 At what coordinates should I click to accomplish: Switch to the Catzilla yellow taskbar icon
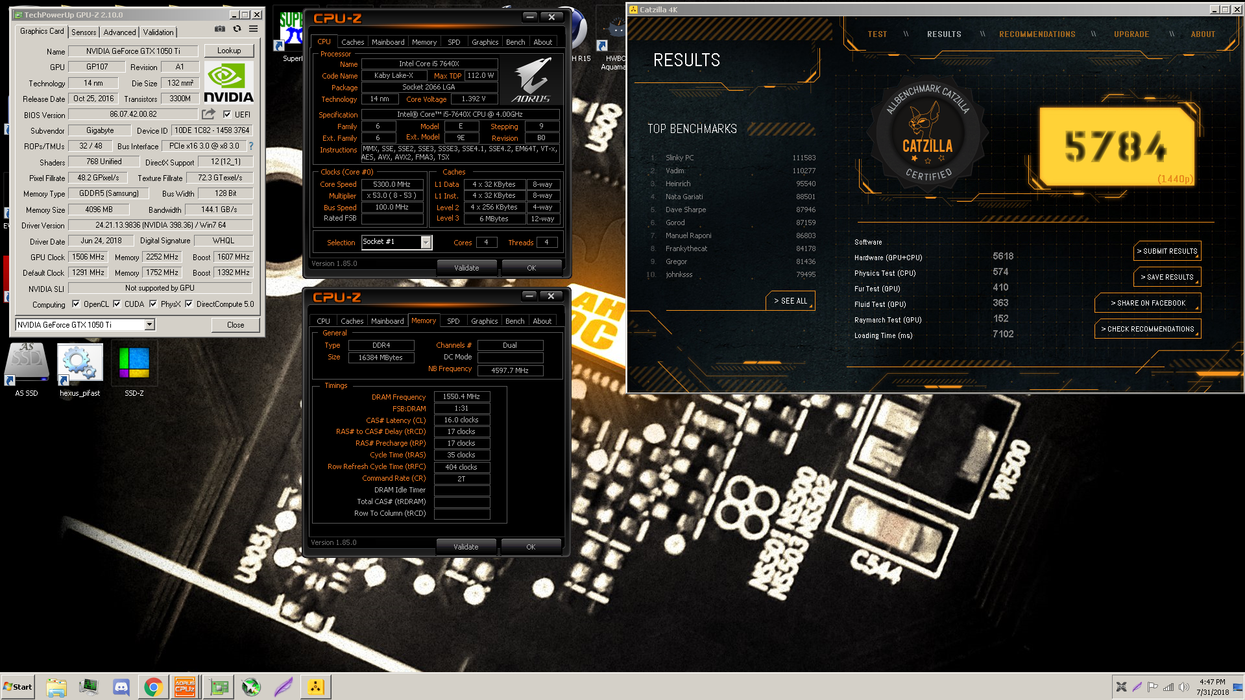[x=316, y=687]
